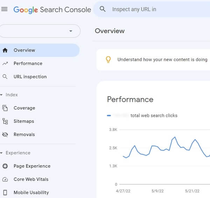Open the hamburger main menu
Screen dimensions: 210x198
pos(5,9)
